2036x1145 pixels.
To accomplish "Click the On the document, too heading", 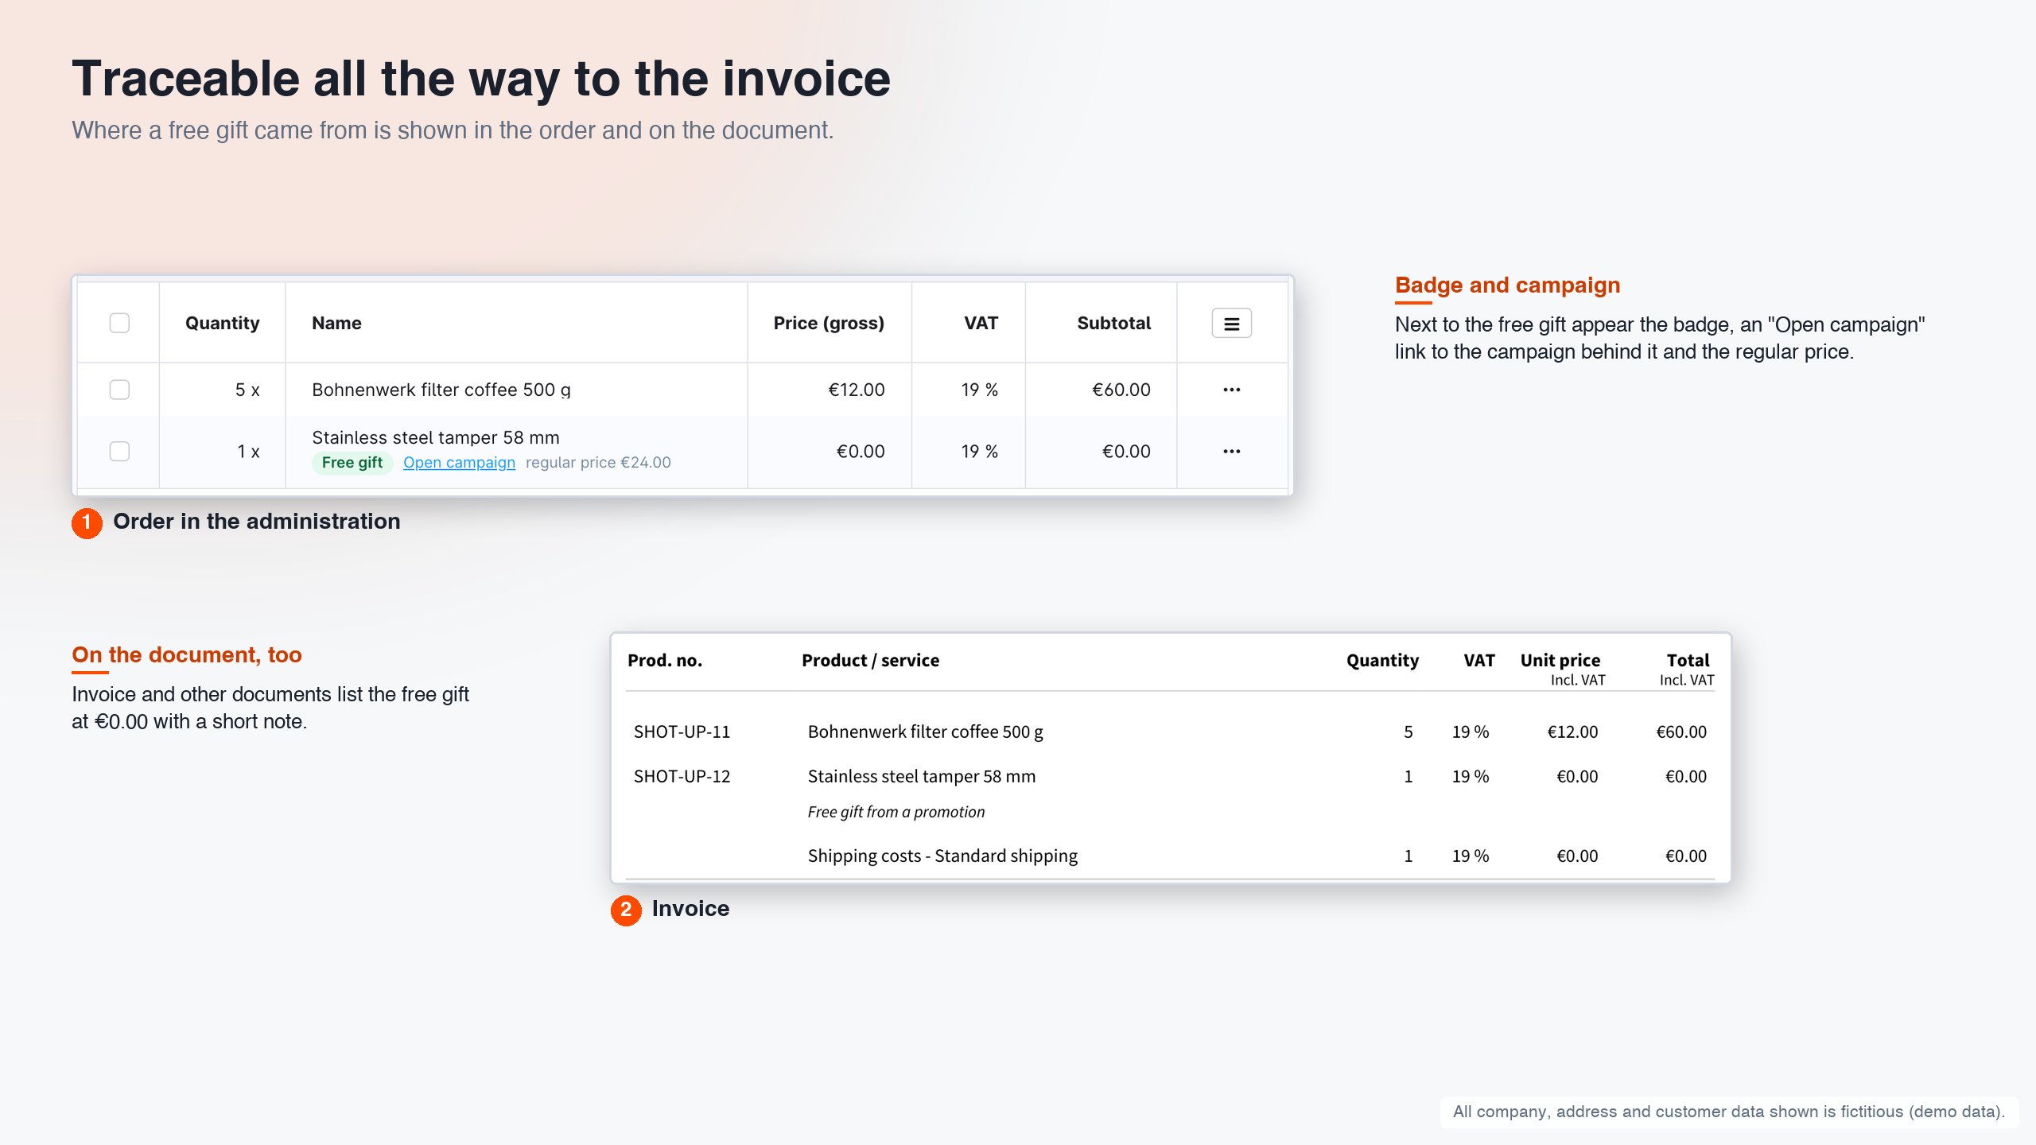I will [x=187, y=654].
